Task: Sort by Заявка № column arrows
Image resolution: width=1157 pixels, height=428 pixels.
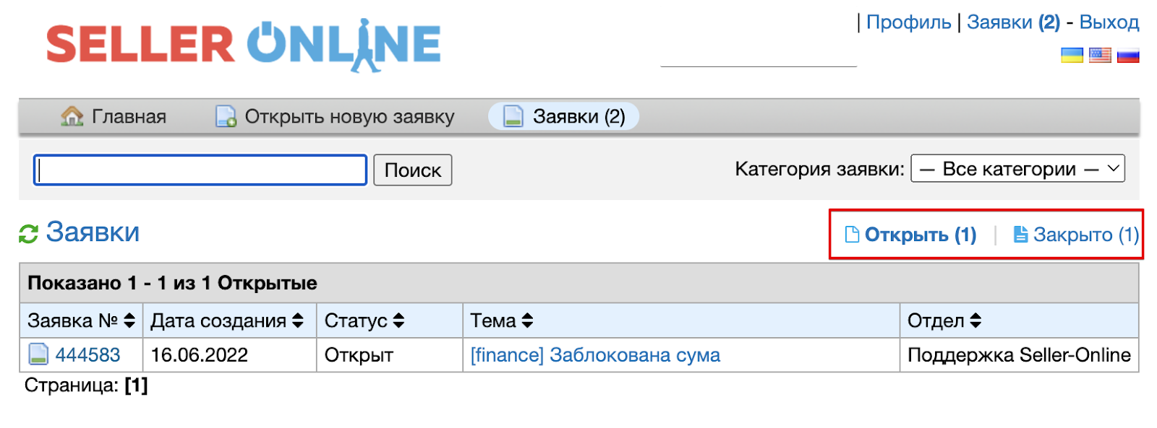Action: [129, 320]
